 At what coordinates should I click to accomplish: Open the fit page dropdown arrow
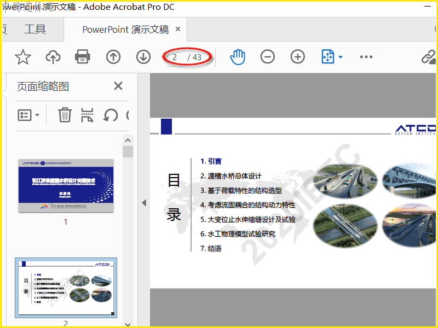click(x=340, y=57)
